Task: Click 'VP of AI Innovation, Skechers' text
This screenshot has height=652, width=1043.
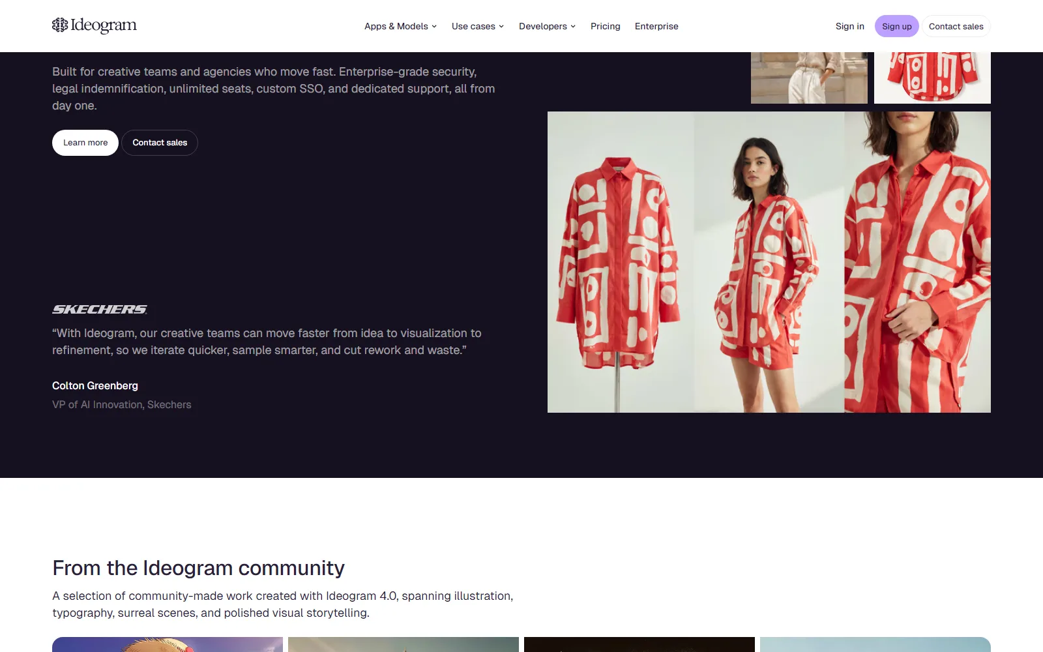Action: 122,405
